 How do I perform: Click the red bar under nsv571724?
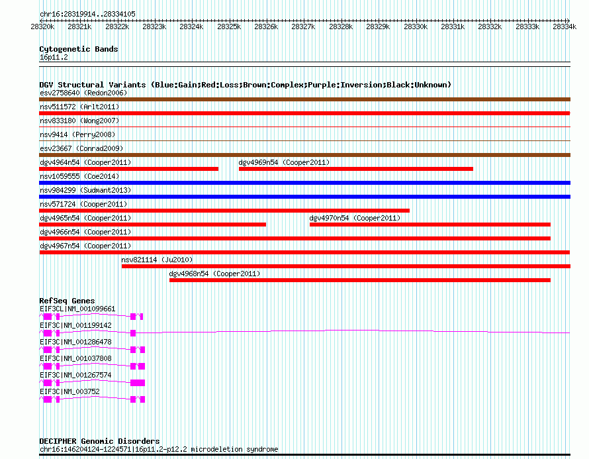(x=224, y=211)
